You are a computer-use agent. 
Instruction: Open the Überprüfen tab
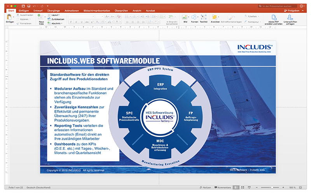[x=121, y=11]
